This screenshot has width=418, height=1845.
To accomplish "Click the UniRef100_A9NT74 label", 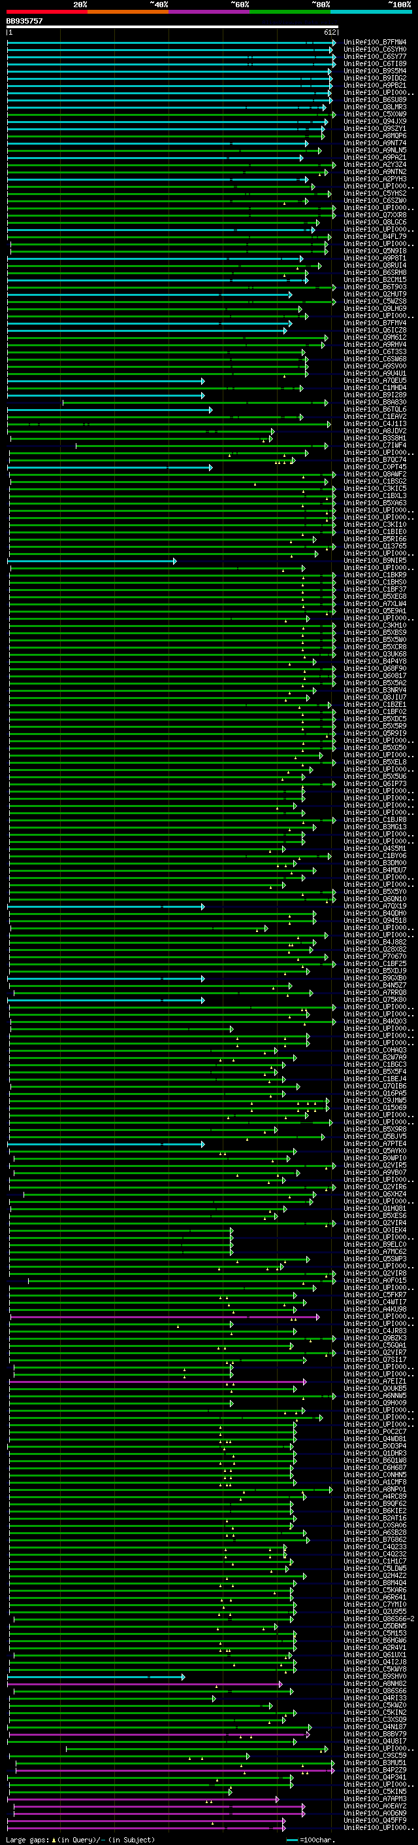I will (375, 143).
